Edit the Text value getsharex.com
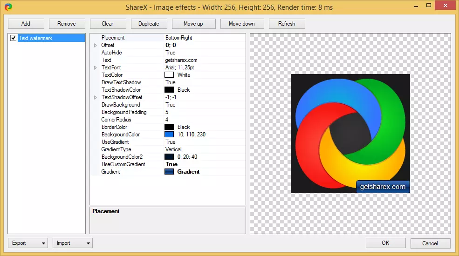Screen dimensions: 459x256 [181, 60]
